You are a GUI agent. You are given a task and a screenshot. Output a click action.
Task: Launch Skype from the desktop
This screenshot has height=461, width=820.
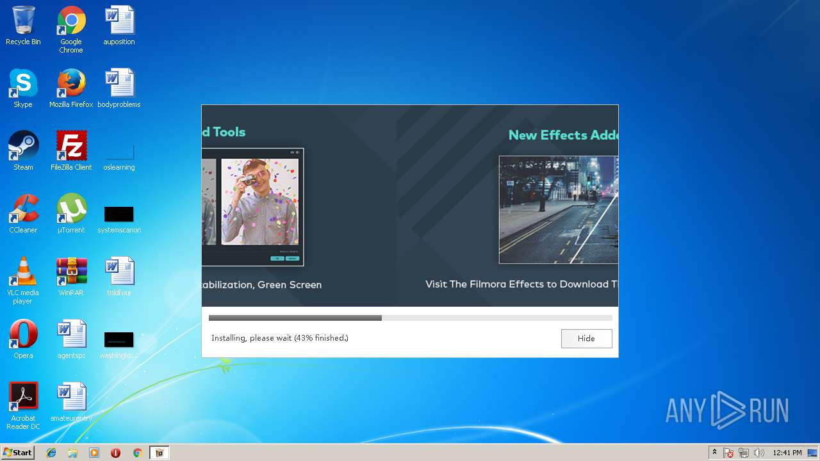click(x=23, y=88)
